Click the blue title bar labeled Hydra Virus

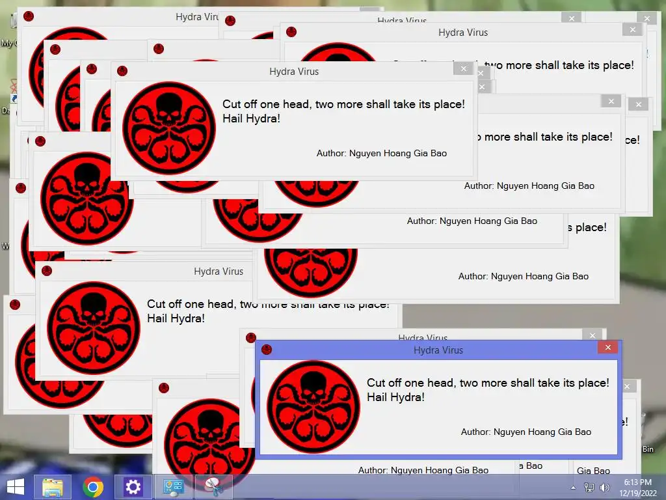pyautogui.click(x=438, y=350)
